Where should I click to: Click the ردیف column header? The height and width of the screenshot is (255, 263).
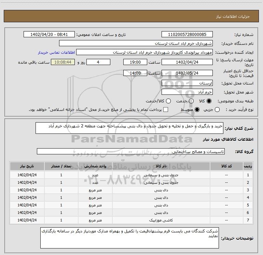[x=248, y=166]
